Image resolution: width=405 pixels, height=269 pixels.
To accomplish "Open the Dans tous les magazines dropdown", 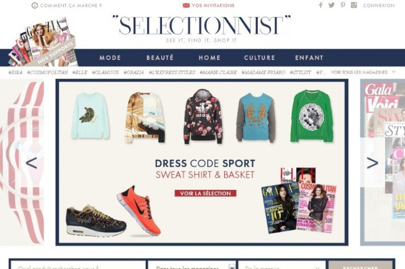I will click(x=192, y=265).
